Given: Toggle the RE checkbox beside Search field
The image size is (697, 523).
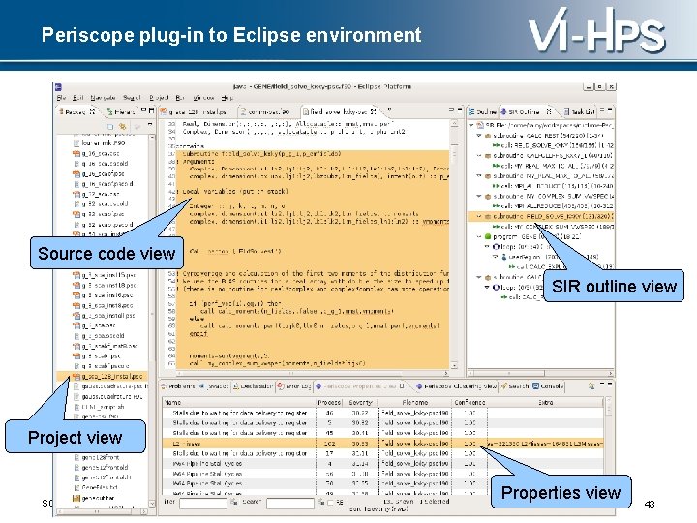Looking at the screenshot, I should pyautogui.click(x=330, y=503).
